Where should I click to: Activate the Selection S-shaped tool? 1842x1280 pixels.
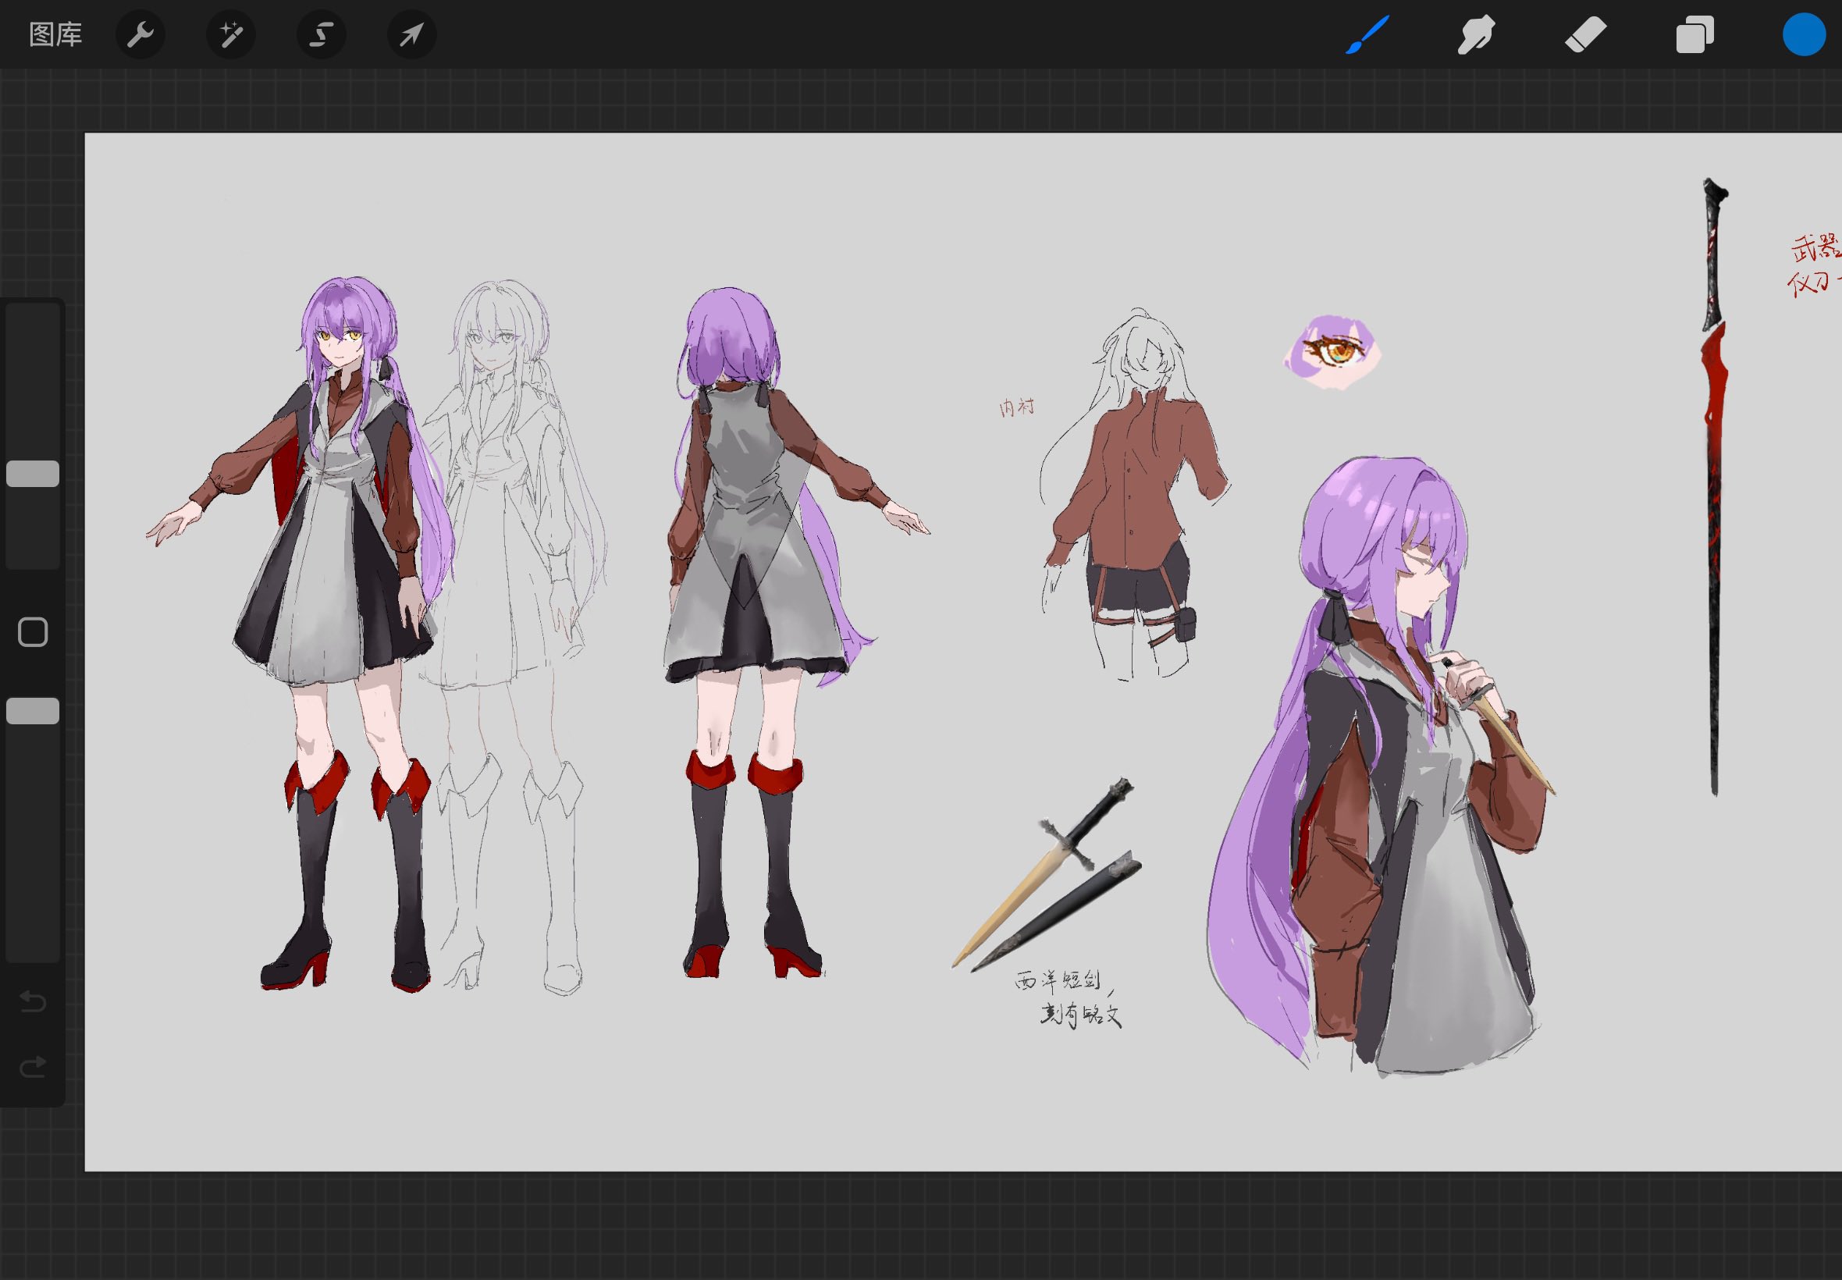[322, 34]
